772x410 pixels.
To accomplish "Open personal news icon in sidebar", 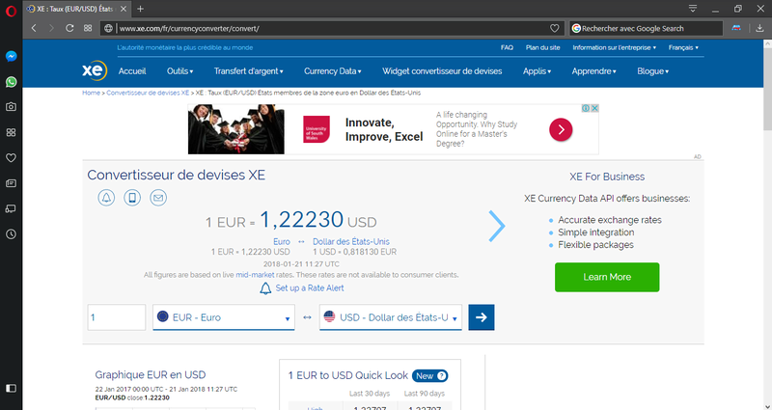I will tap(11, 183).
